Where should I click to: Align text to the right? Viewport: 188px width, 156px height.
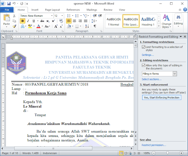(x=80, y=21)
